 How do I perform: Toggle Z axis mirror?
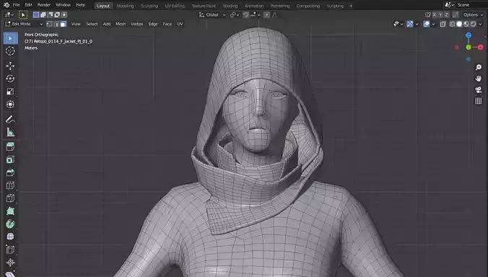coord(446,14)
